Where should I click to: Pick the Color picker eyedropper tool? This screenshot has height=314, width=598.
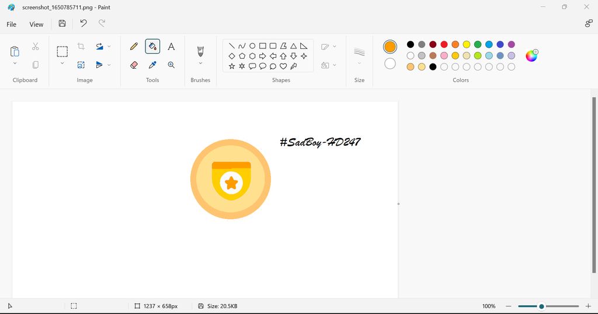152,65
